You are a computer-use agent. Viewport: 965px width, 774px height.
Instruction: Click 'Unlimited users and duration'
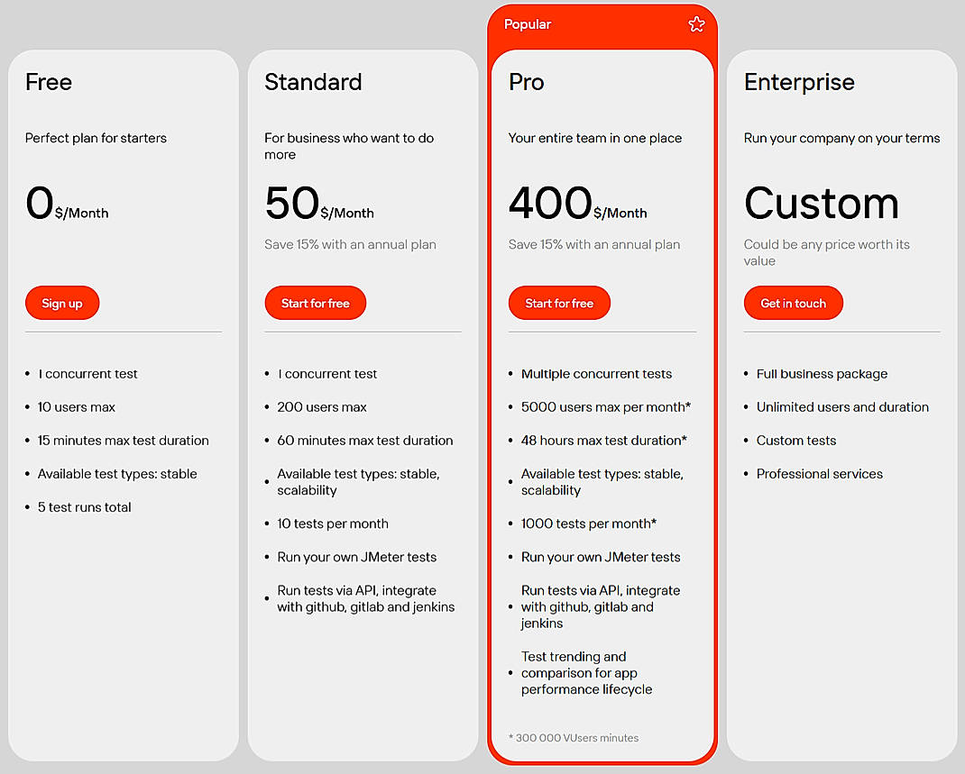tap(842, 407)
